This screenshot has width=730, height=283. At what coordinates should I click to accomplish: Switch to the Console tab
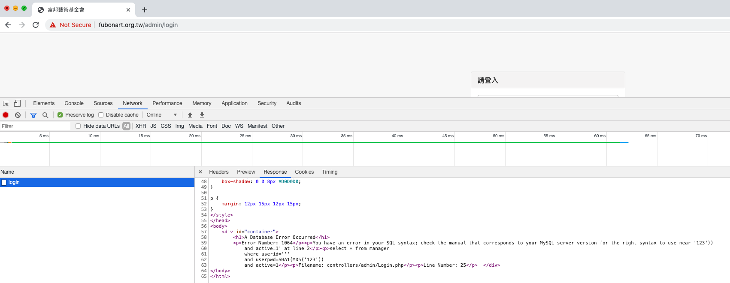click(74, 103)
